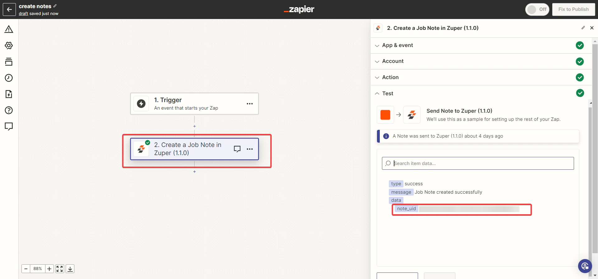Open the Zap history clock icon
This screenshot has width=598, height=279.
(9, 78)
